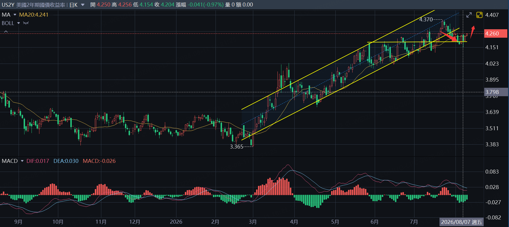Screen dimensions: 509x227
Task: Click the 3月 time axis label
Action: coord(253,222)
